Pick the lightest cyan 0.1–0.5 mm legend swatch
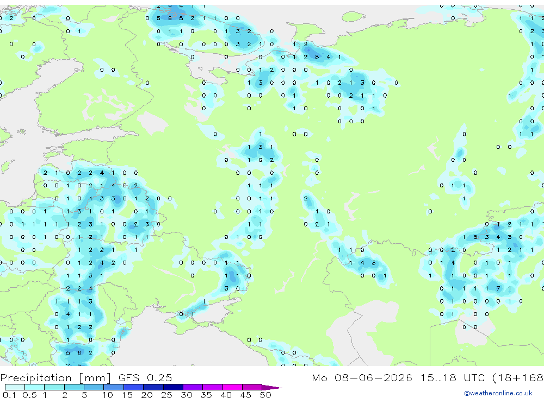Image resolution: width=544 pixels, height=398 pixels. (15, 387)
